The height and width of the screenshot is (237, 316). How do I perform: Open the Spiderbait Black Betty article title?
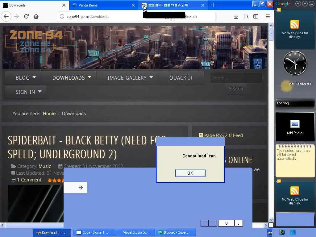(x=87, y=147)
